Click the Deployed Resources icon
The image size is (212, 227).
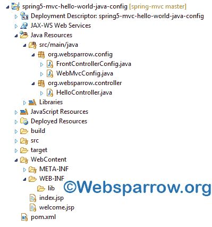[24, 121]
